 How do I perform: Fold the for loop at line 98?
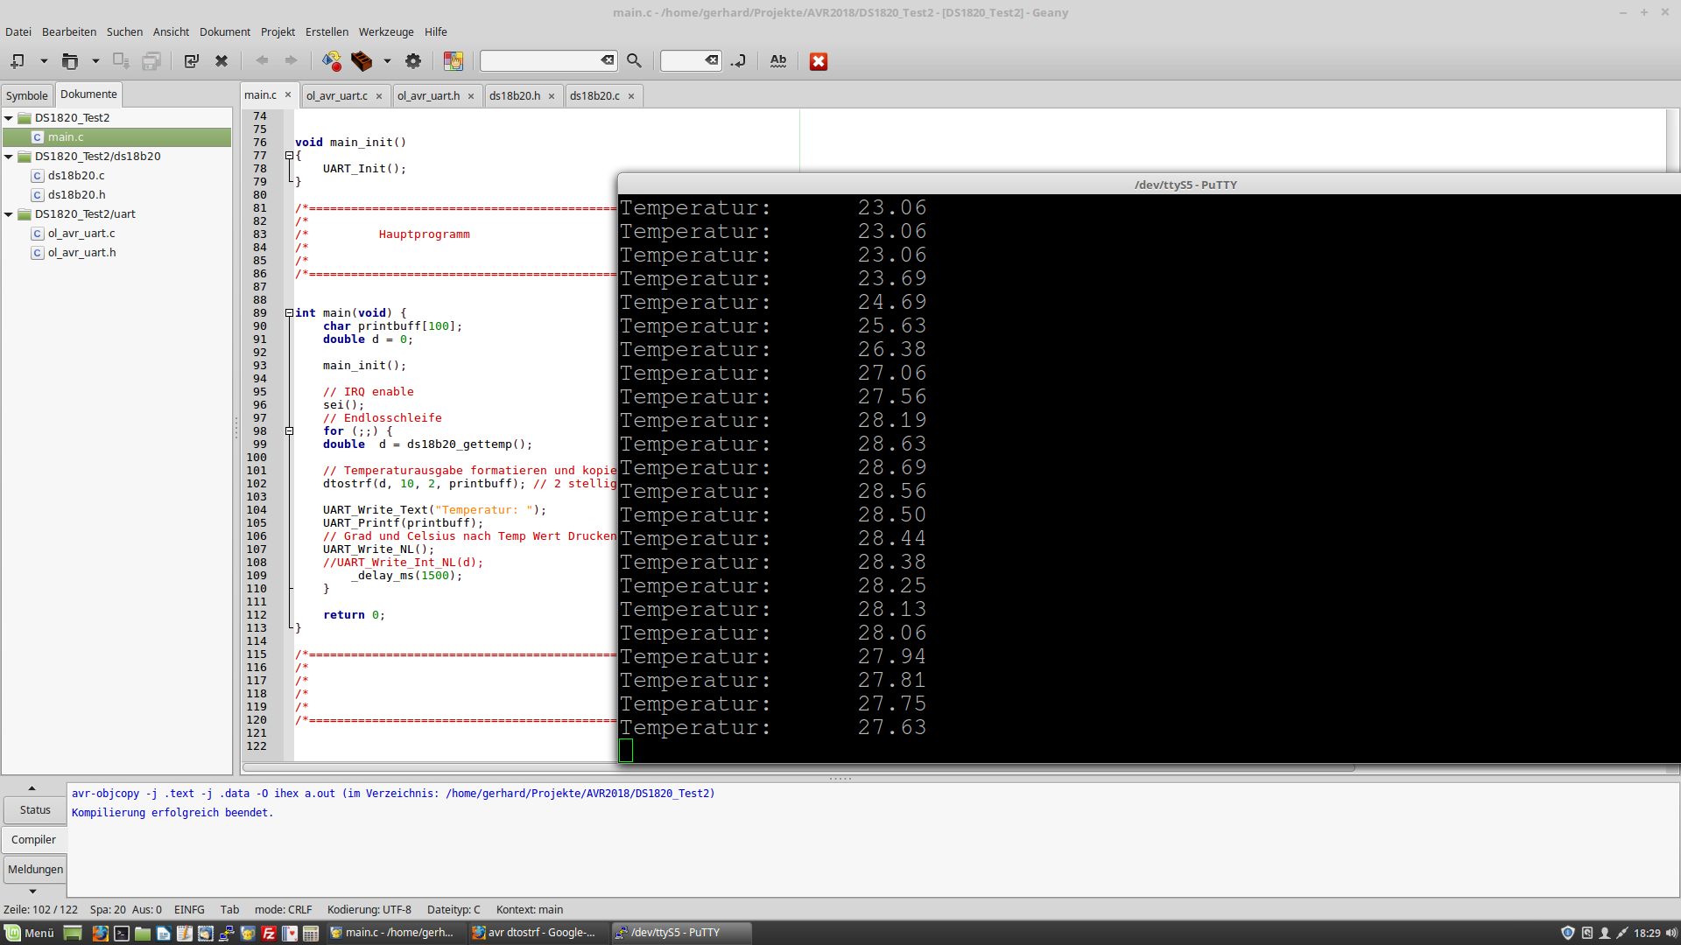point(289,431)
